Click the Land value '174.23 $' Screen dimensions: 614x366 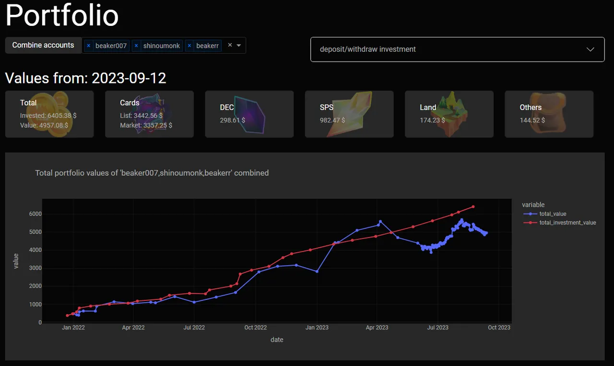pyautogui.click(x=432, y=120)
